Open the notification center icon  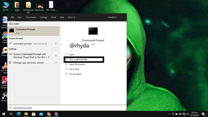coord(203,114)
